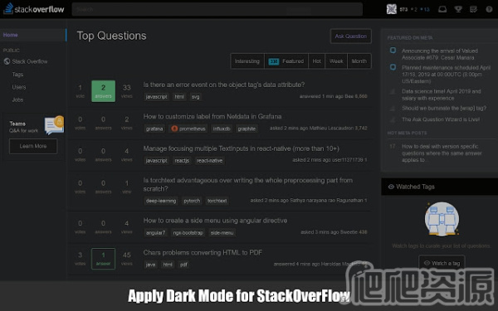Click the first featured meta speech-bubble icon
The width and height of the screenshot is (498, 311).
click(393, 51)
